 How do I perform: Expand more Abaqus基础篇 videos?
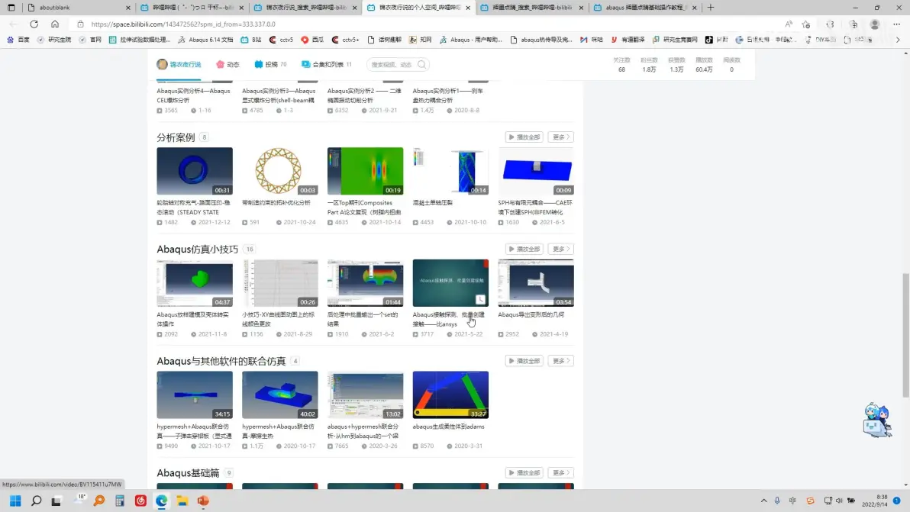(x=560, y=472)
